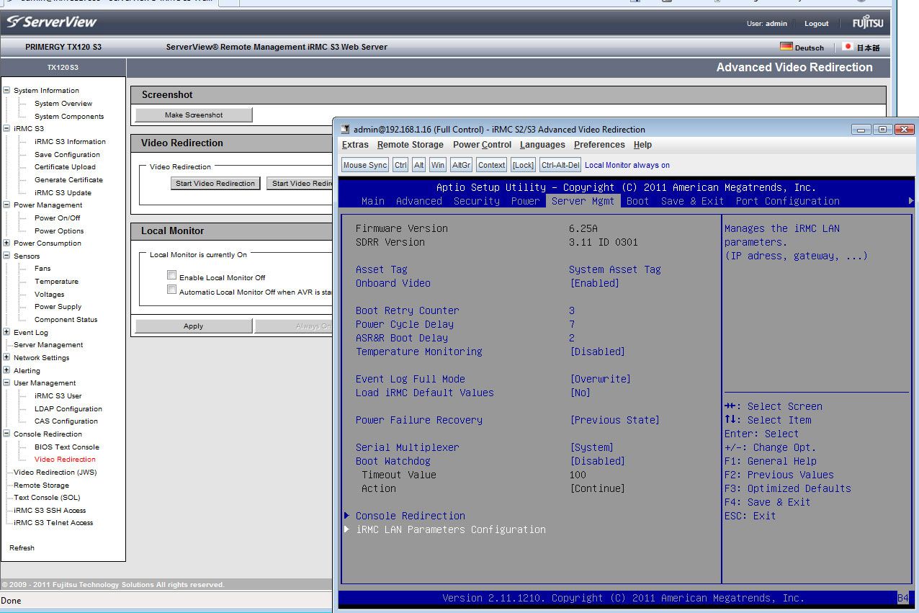This screenshot has width=919, height=613.
Task: Click the Make Screenshot button
Action: coord(194,115)
